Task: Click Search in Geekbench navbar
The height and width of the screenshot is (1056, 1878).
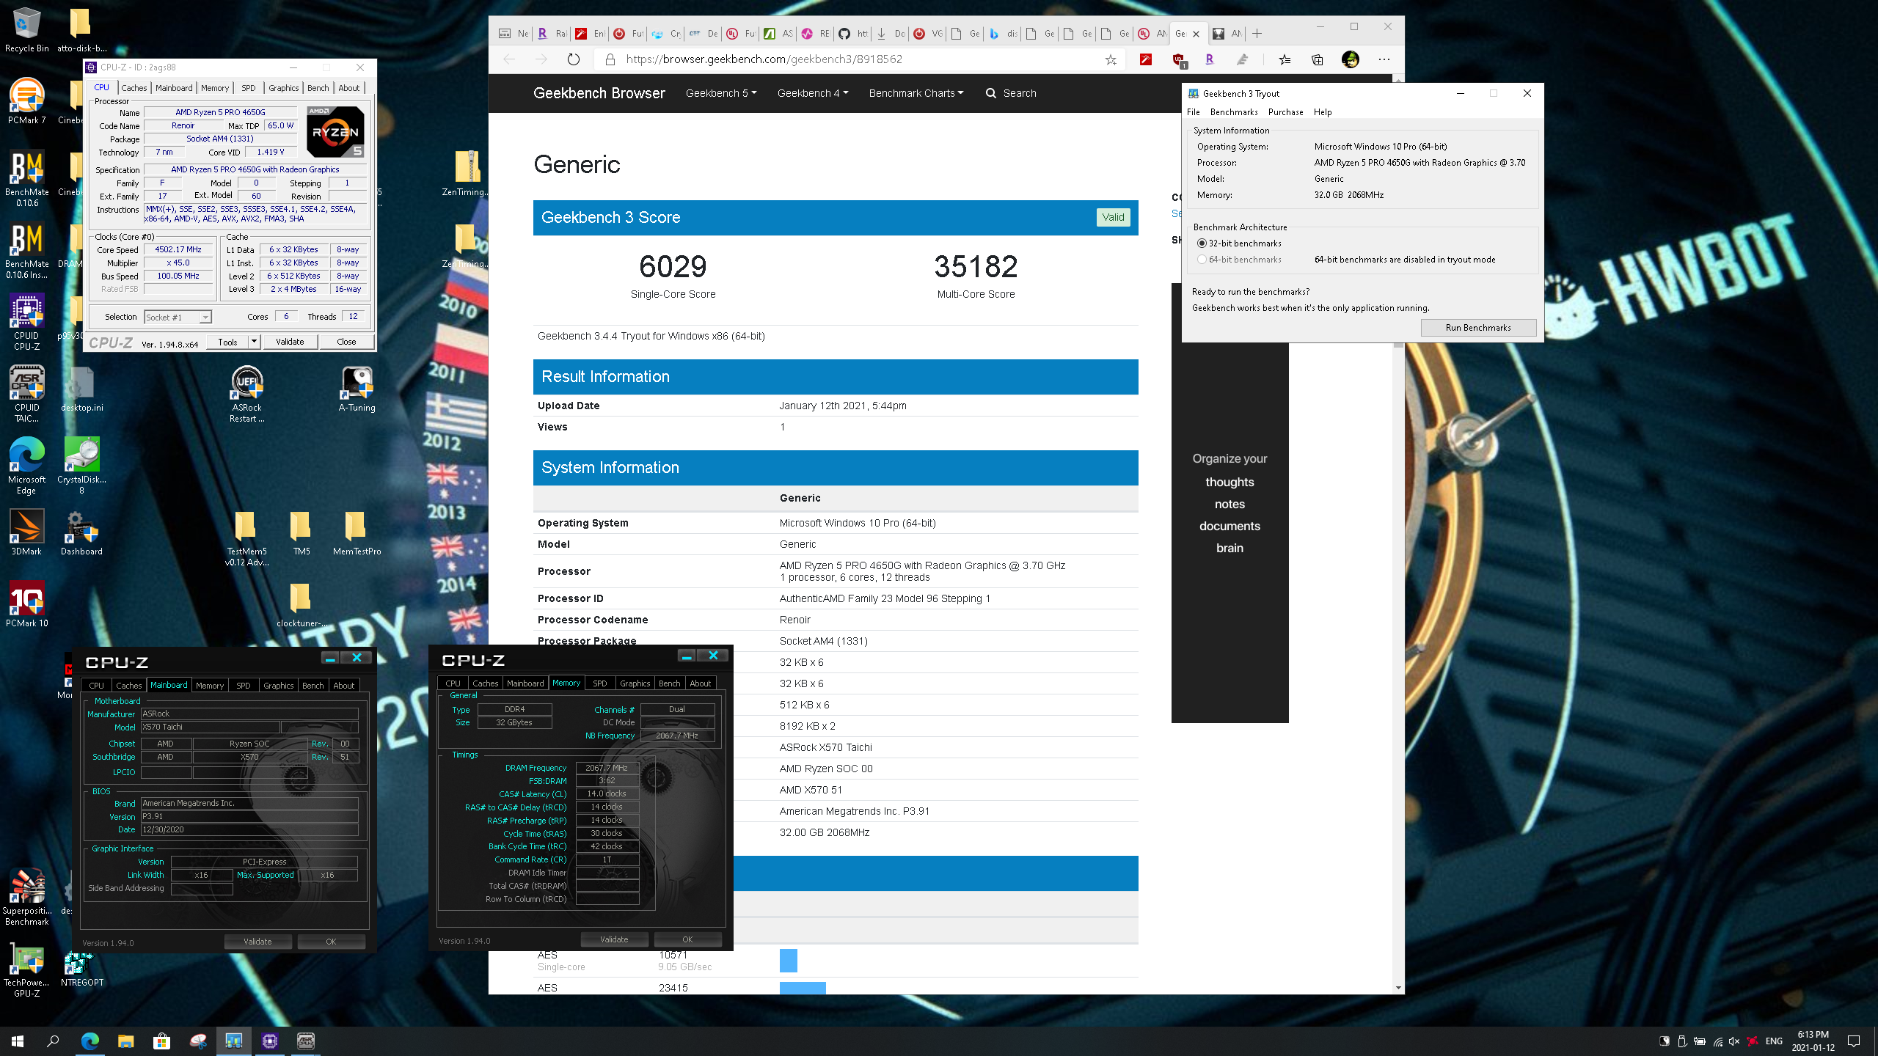Action: [1011, 93]
